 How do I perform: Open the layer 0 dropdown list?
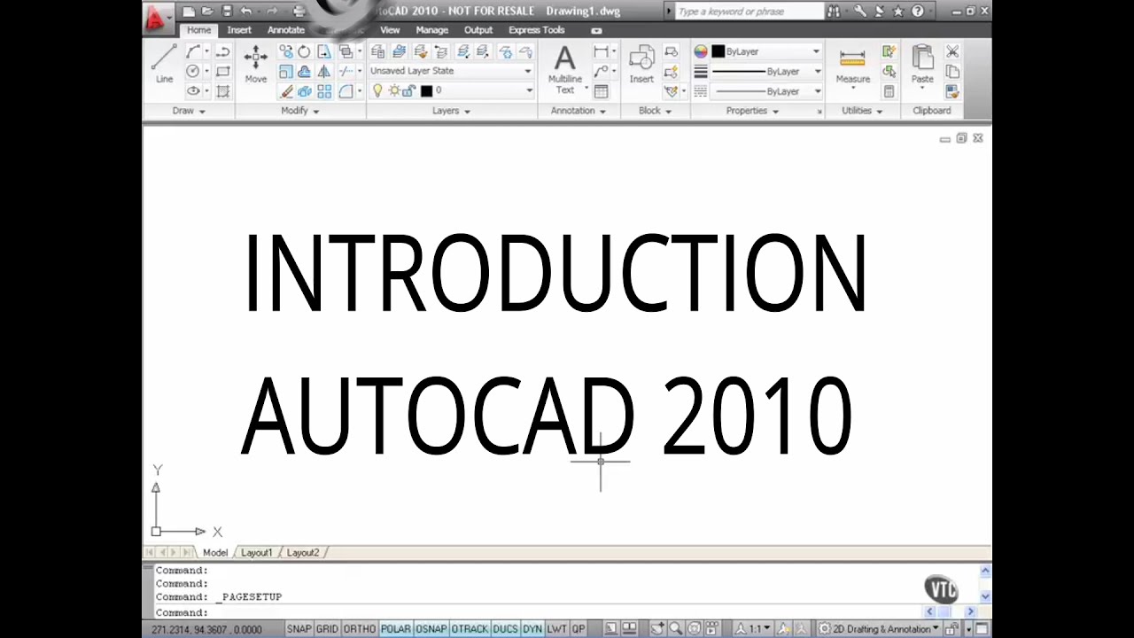529,90
